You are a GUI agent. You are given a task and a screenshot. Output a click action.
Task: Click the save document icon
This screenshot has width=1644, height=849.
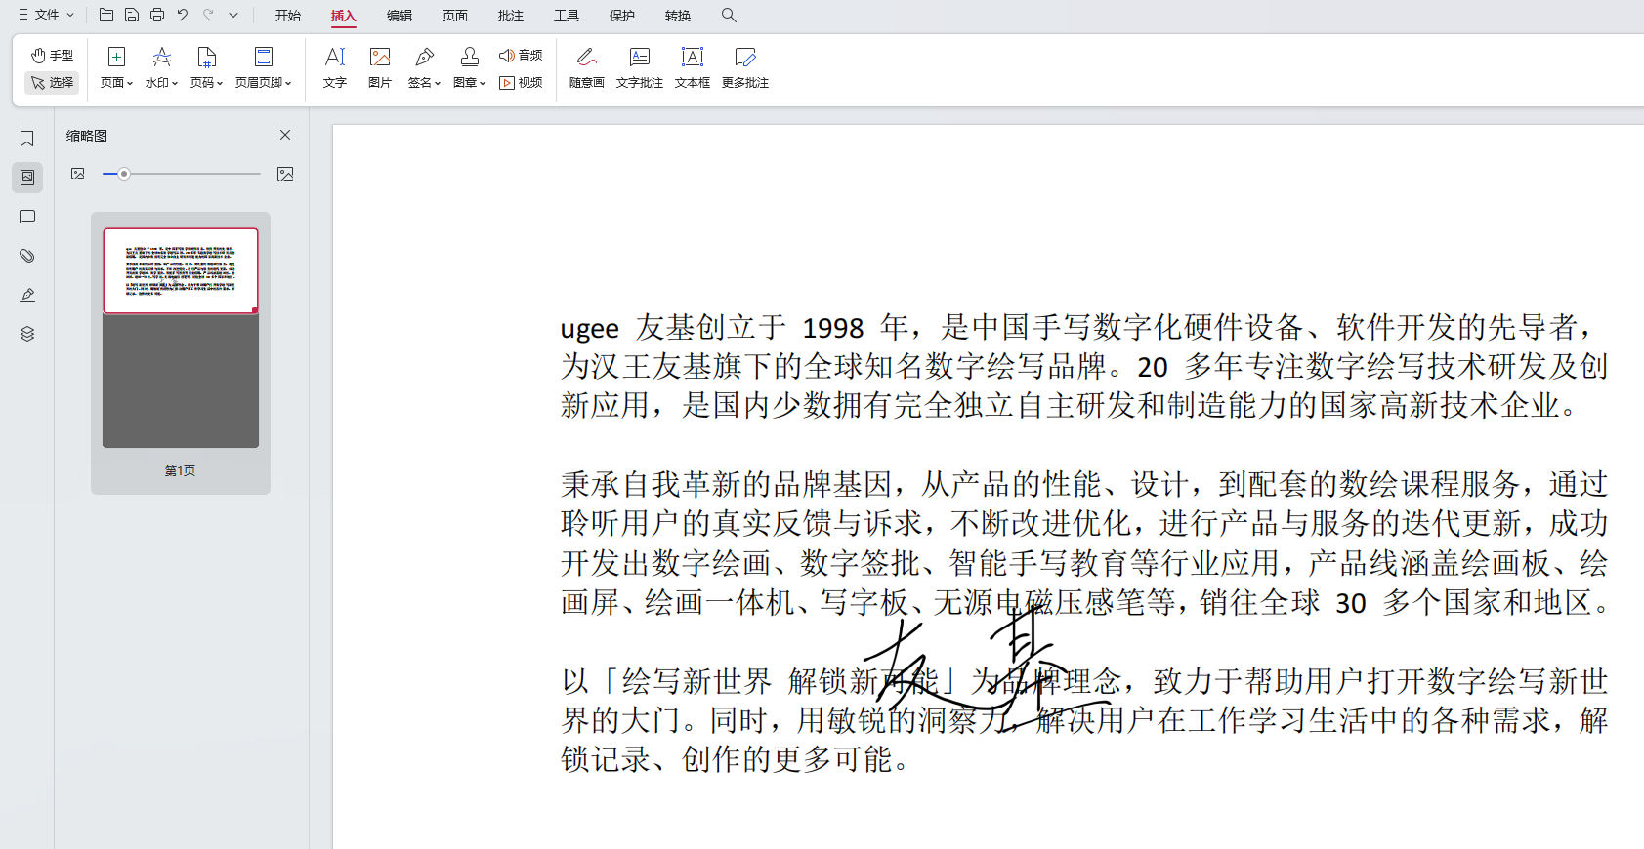point(132,15)
